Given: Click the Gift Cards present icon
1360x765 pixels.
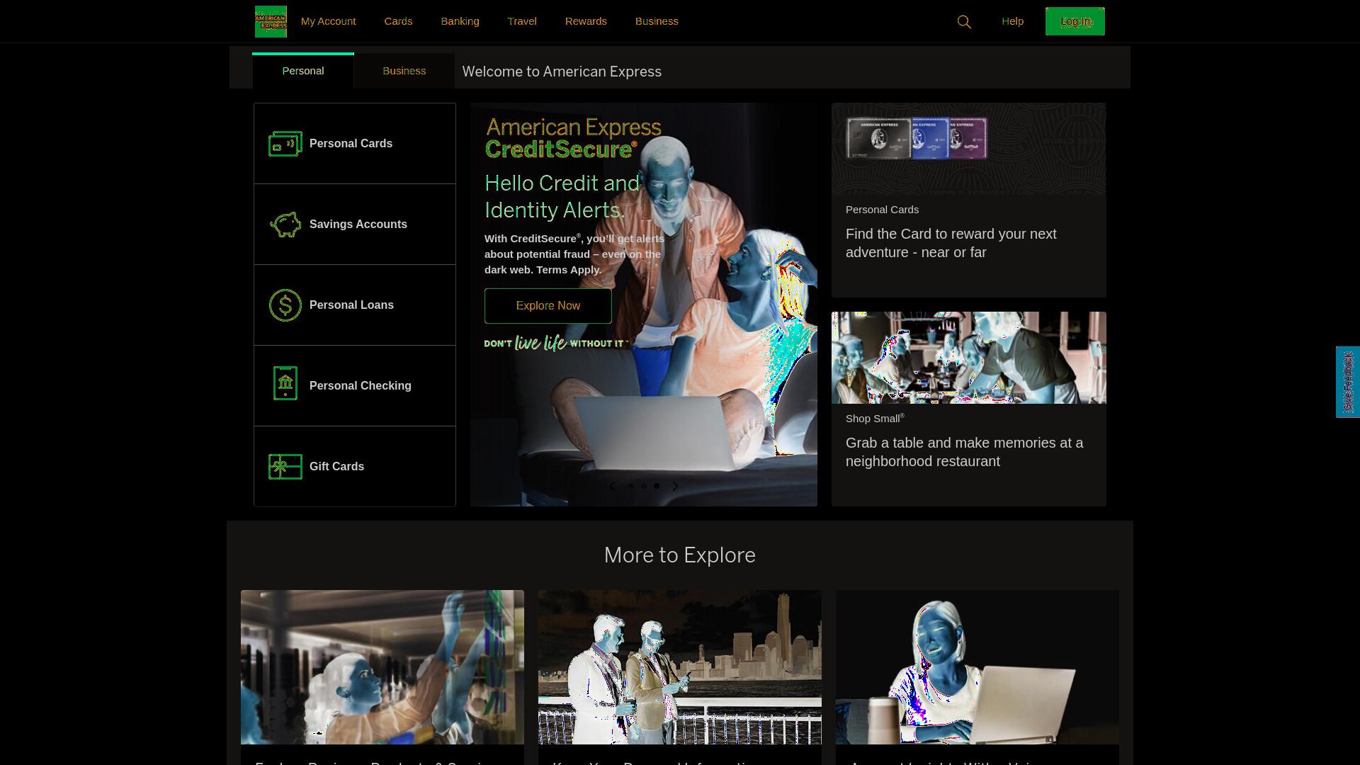Looking at the screenshot, I should point(285,467).
